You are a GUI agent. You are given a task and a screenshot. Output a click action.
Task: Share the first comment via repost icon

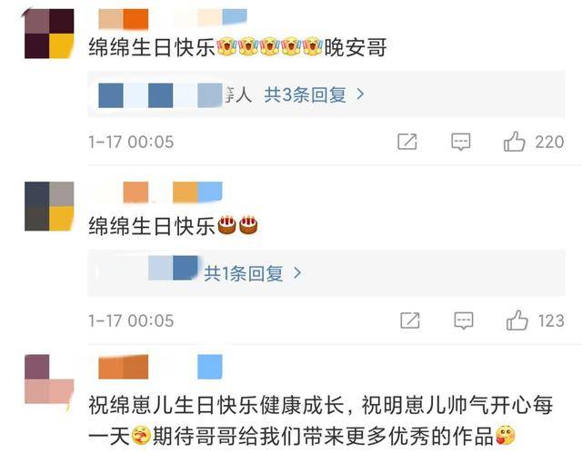pyautogui.click(x=407, y=142)
